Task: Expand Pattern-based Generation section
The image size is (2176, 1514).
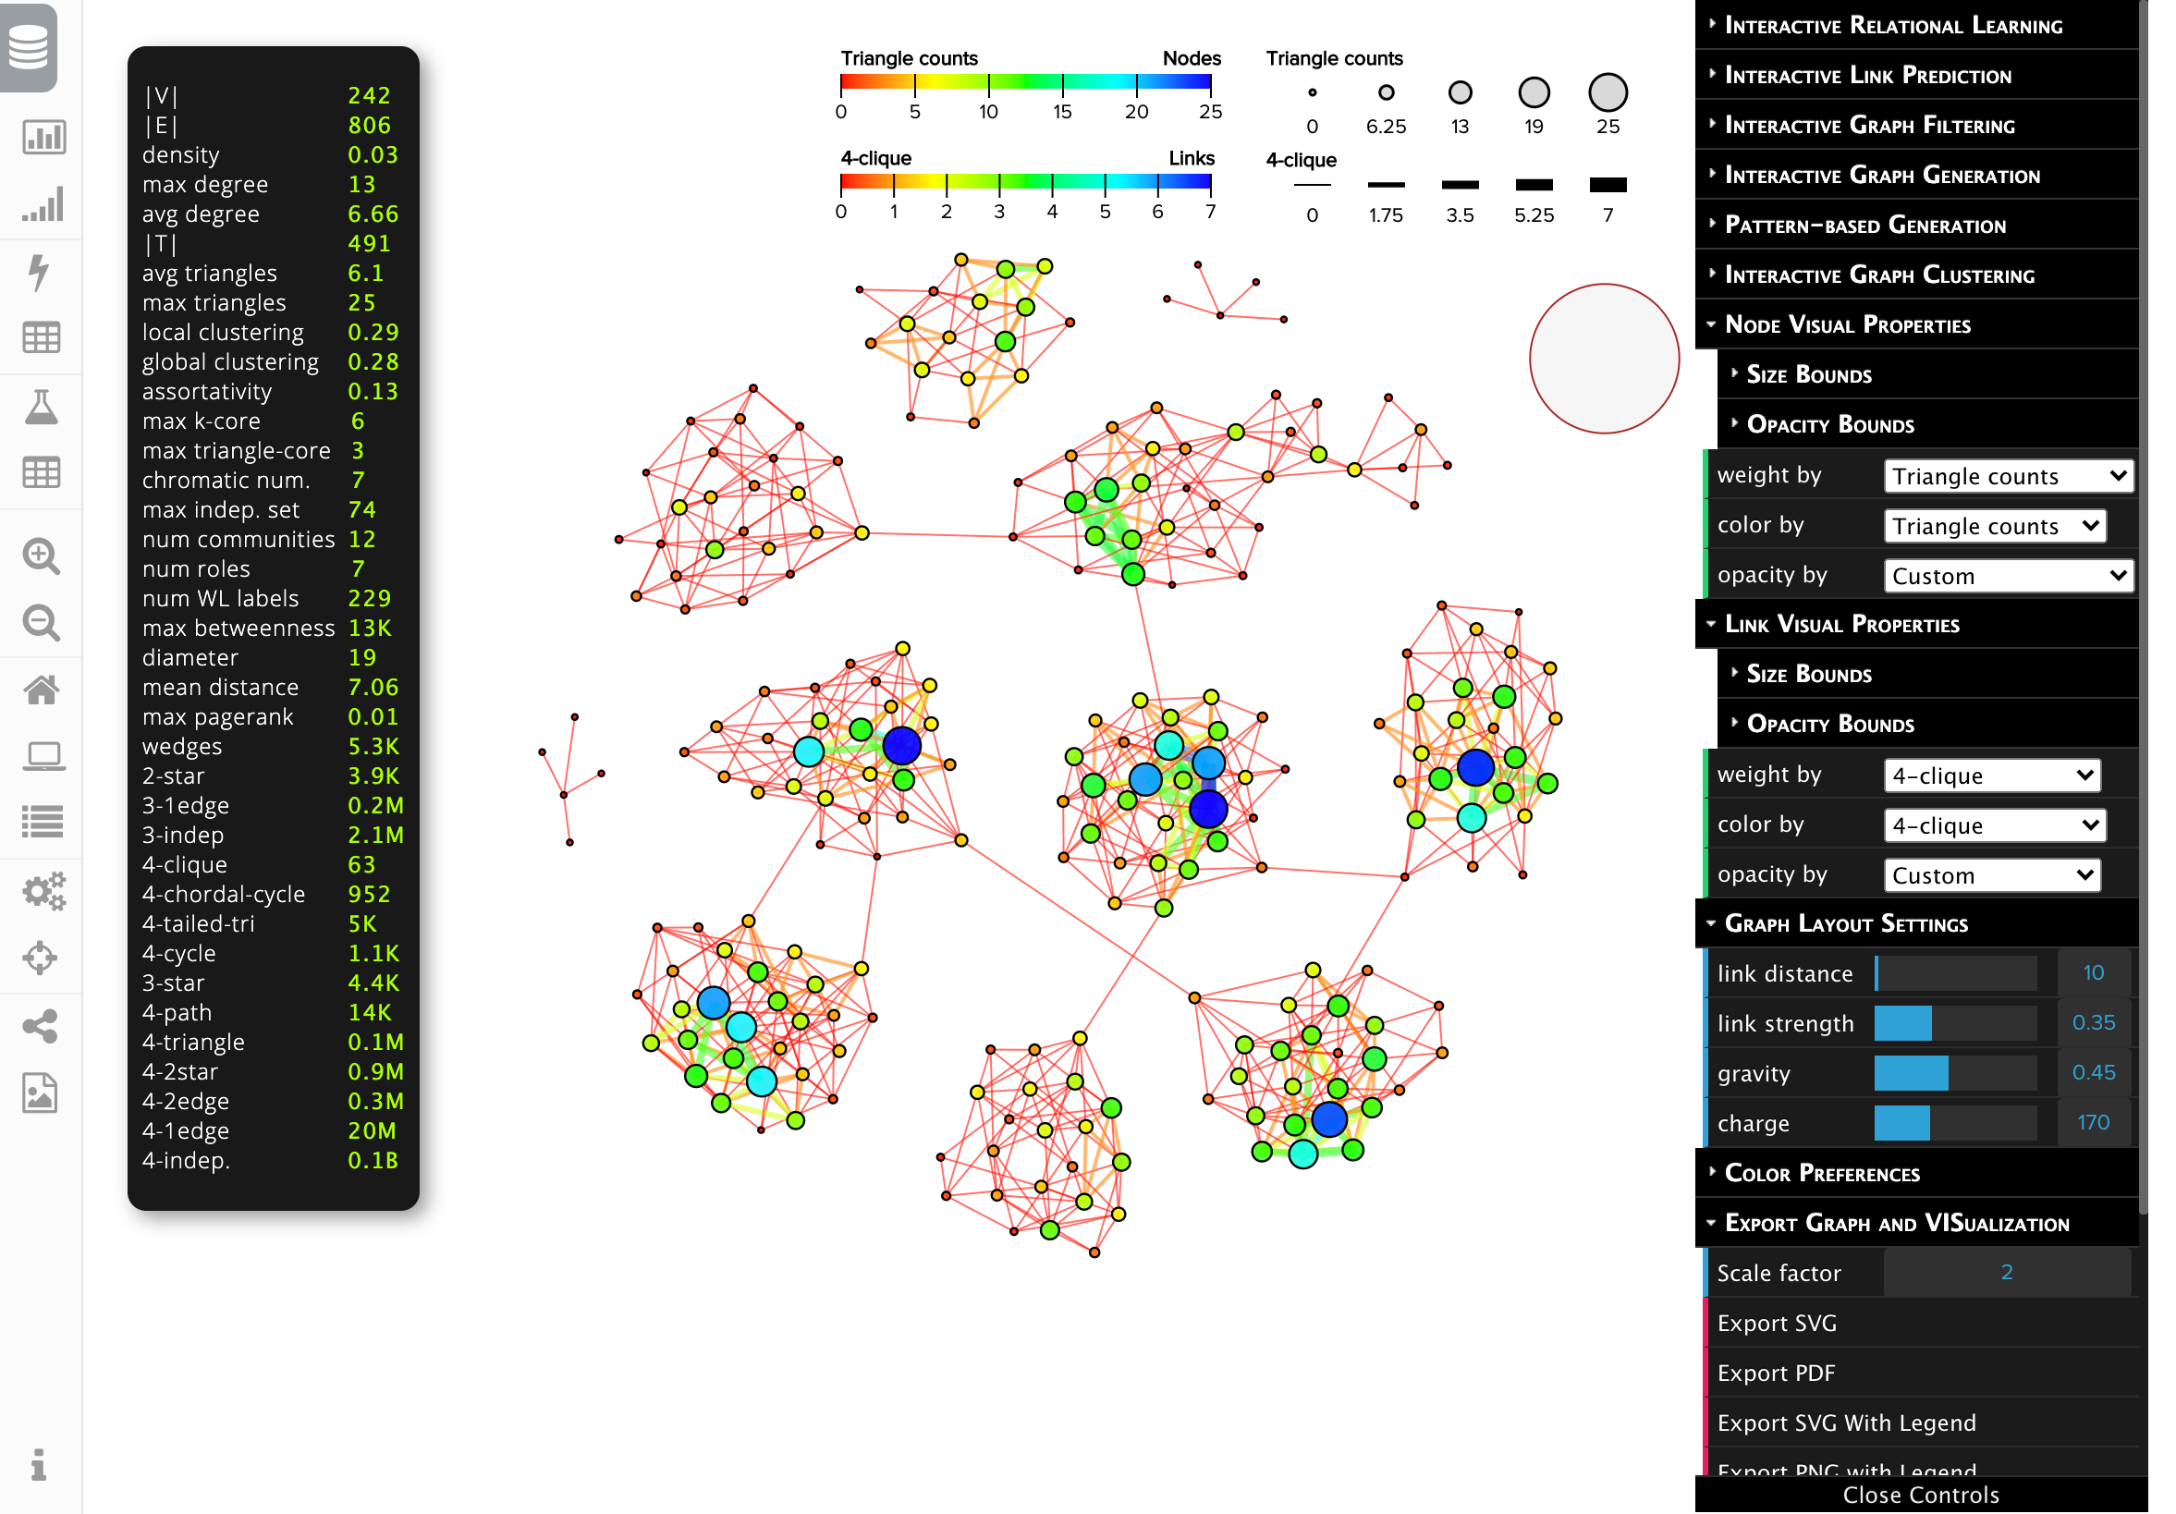Action: tap(1917, 225)
